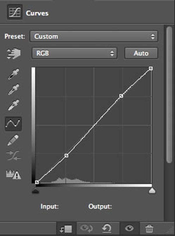Select the lower curve control point

click(x=66, y=156)
